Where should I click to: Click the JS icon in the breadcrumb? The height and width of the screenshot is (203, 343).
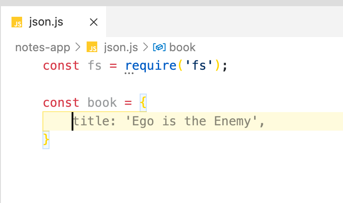(92, 47)
